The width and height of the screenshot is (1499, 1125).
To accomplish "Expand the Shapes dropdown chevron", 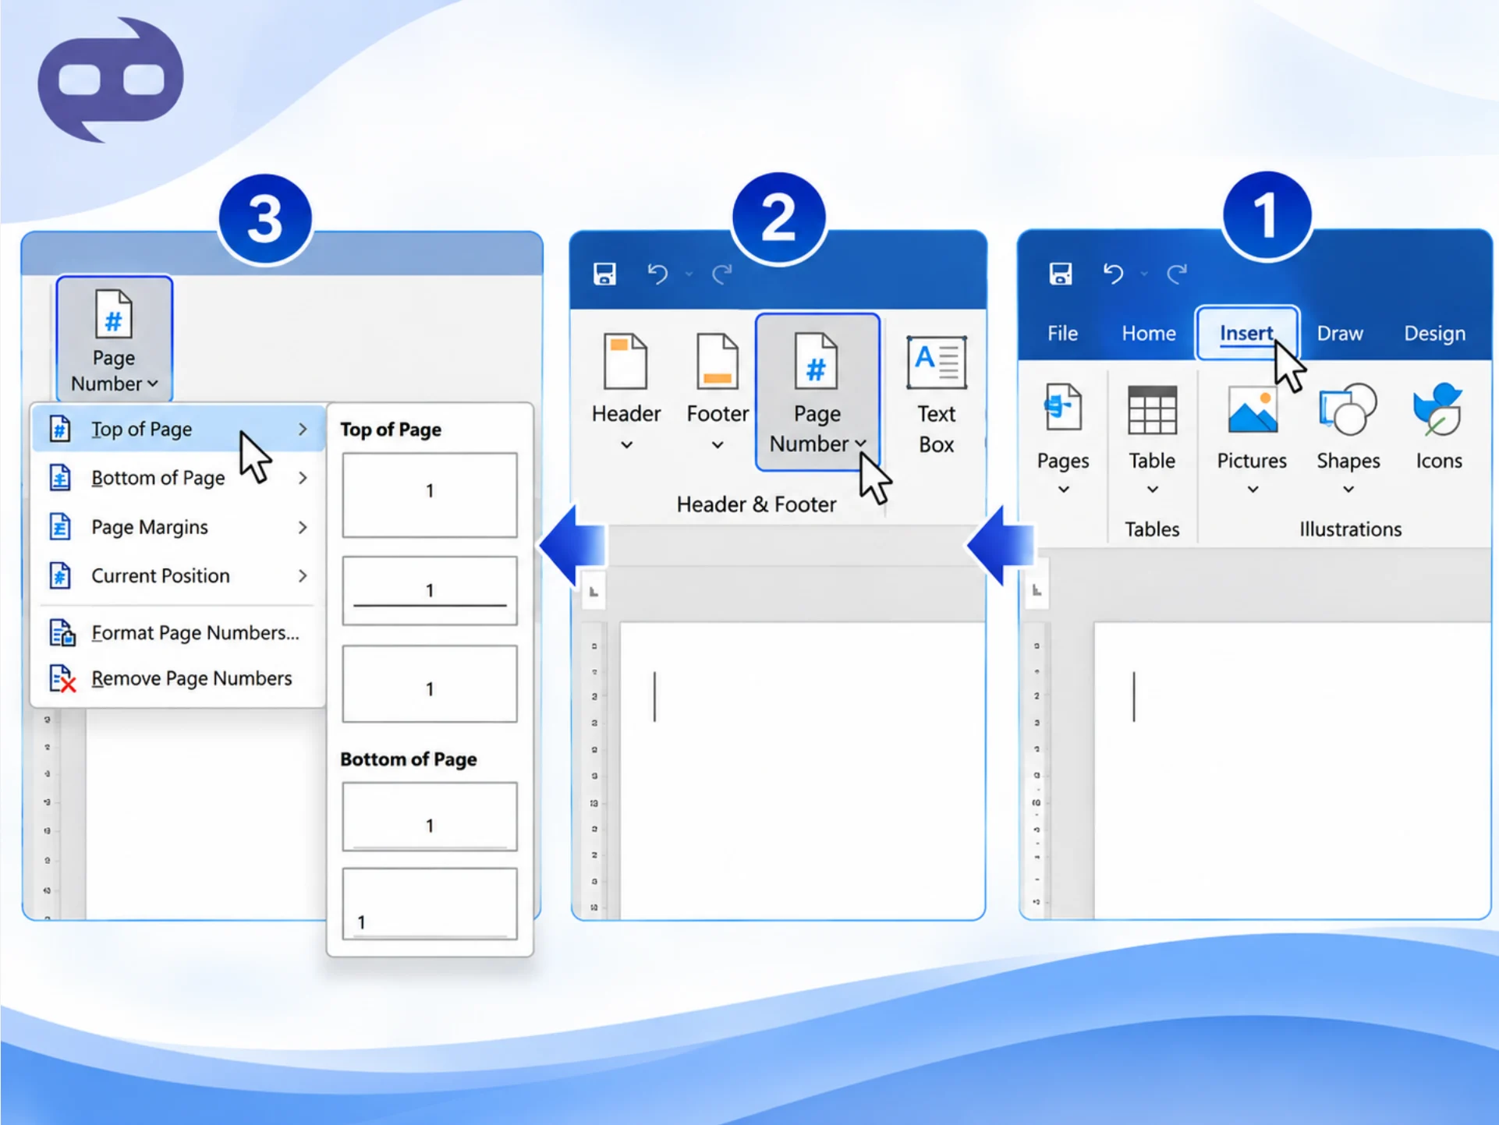I will [1348, 490].
